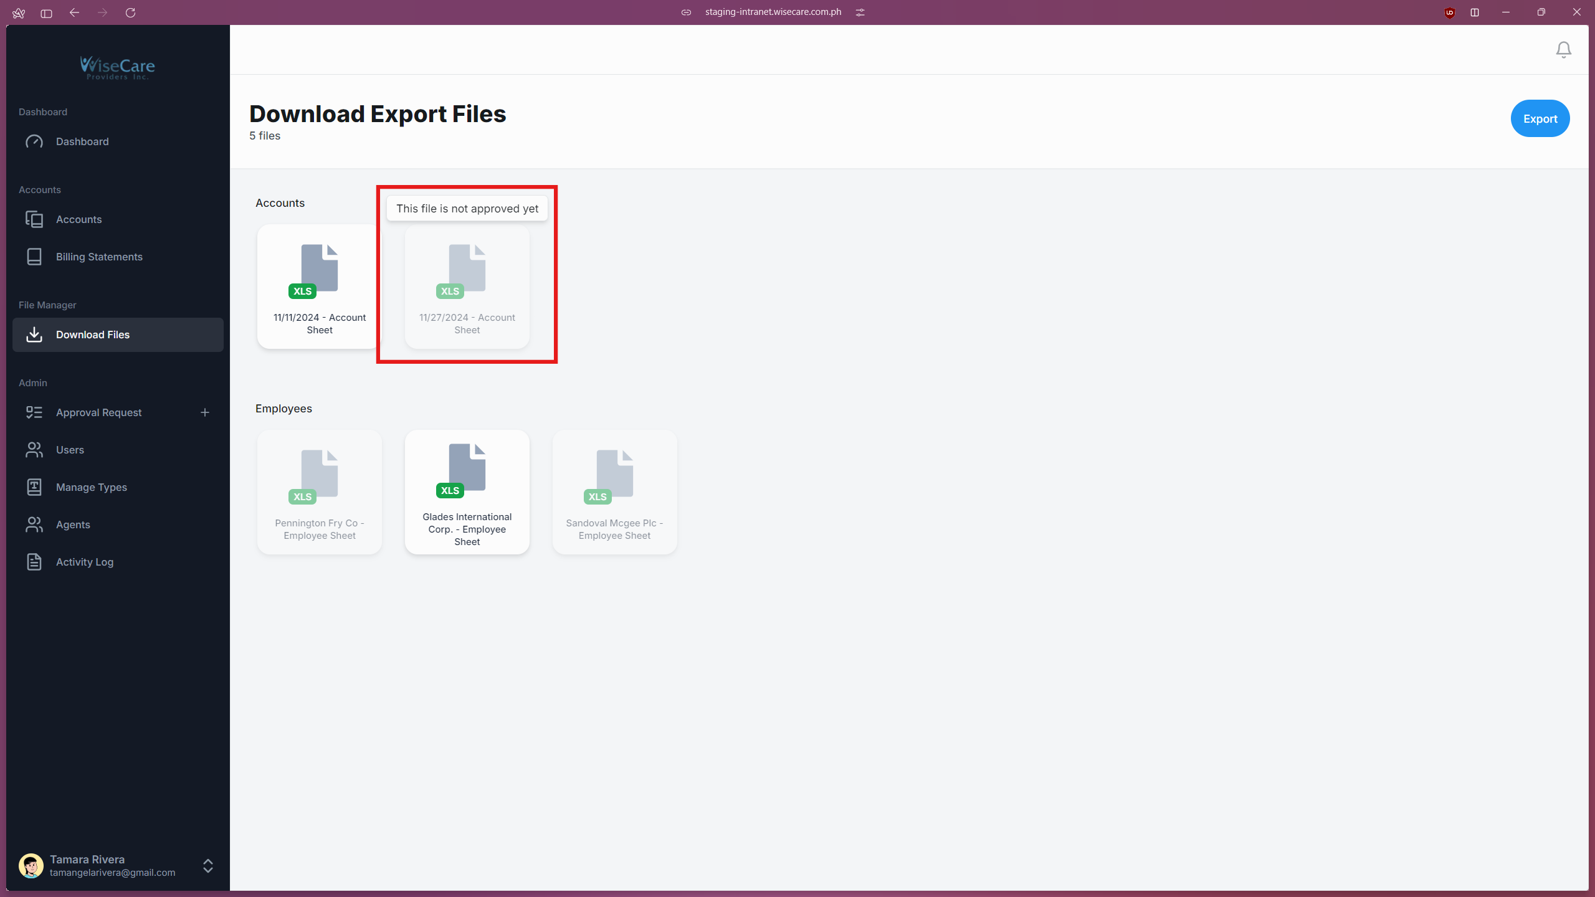
Task: Open Manage Types using its icon
Action: pyautogui.click(x=34, y=487)
